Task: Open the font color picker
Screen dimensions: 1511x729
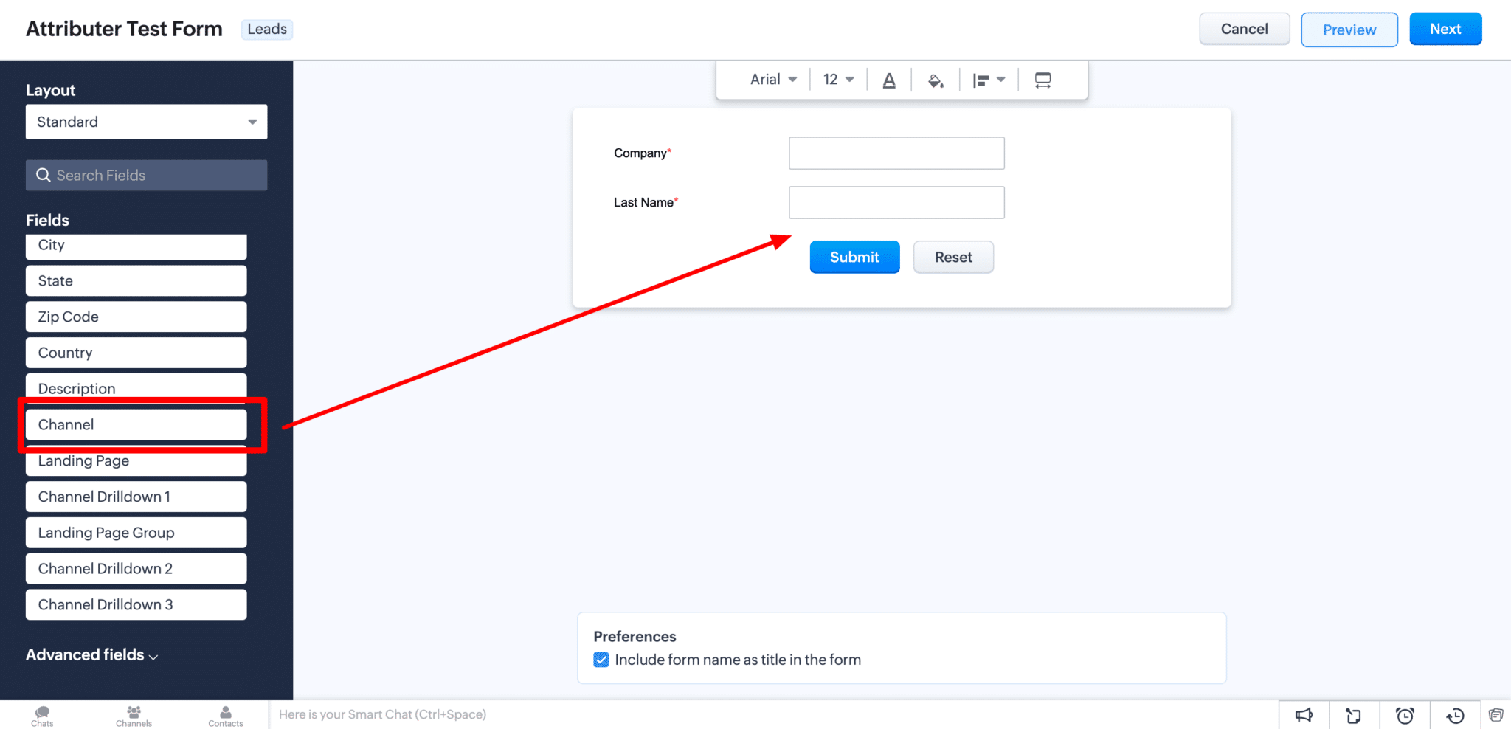Action: click(x=889, y=80)
